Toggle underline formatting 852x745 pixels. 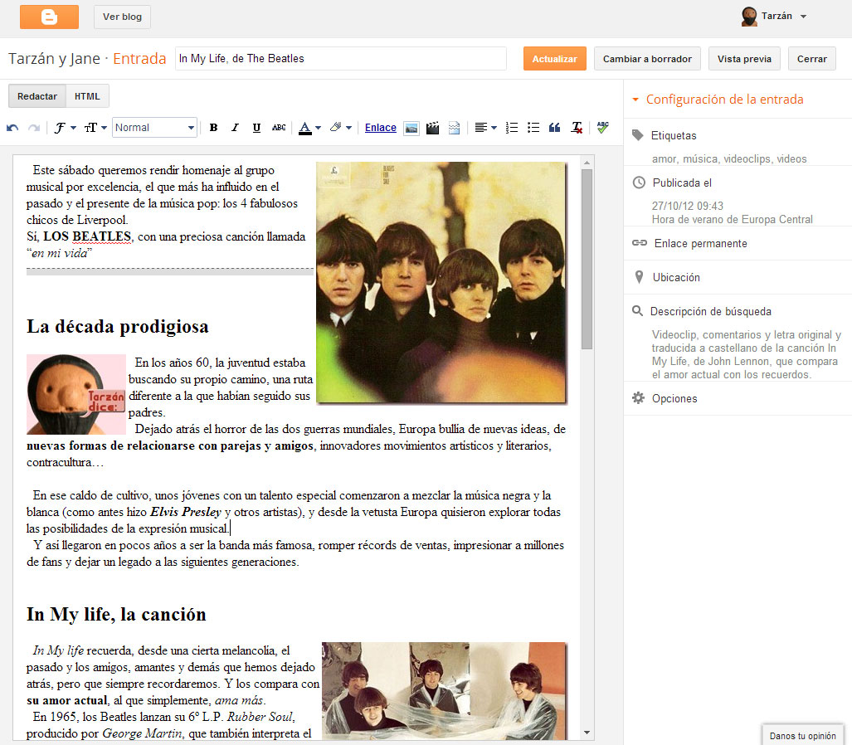[256, 128]
